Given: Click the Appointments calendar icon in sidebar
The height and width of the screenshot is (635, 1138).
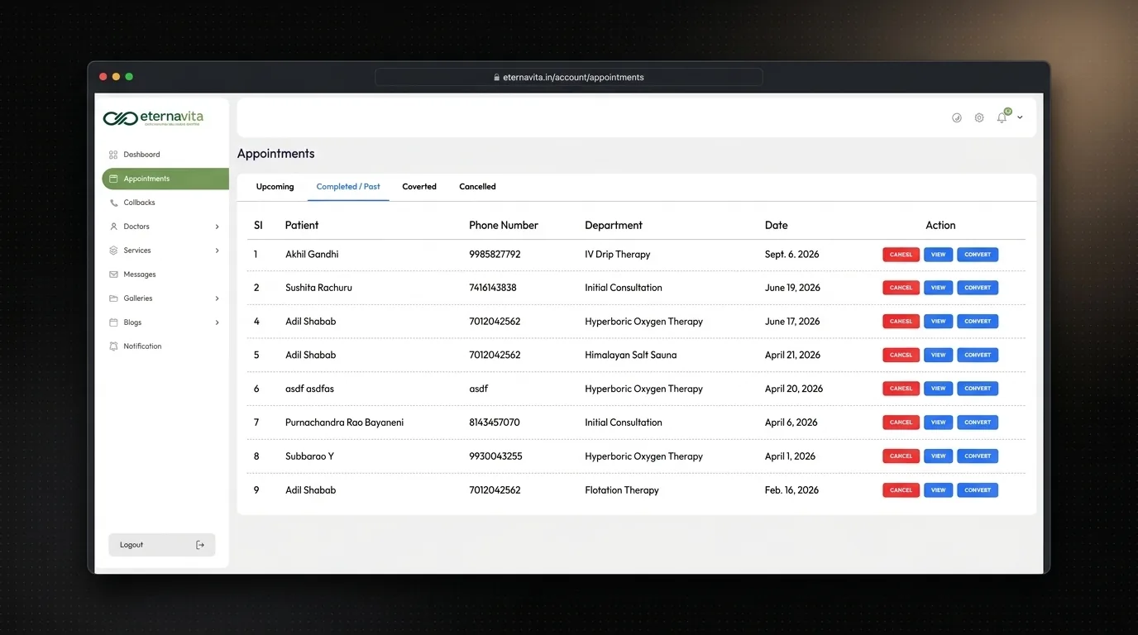Looking at the screenshot, I should coord(113,179).
